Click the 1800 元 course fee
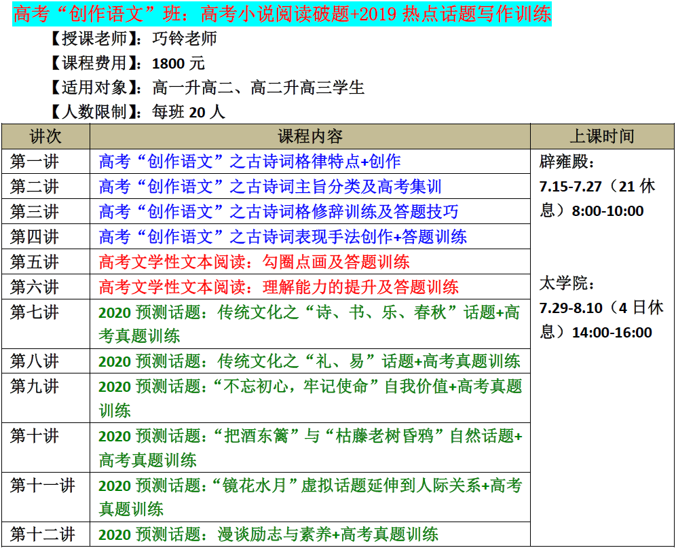 click(x=179, y=63)
